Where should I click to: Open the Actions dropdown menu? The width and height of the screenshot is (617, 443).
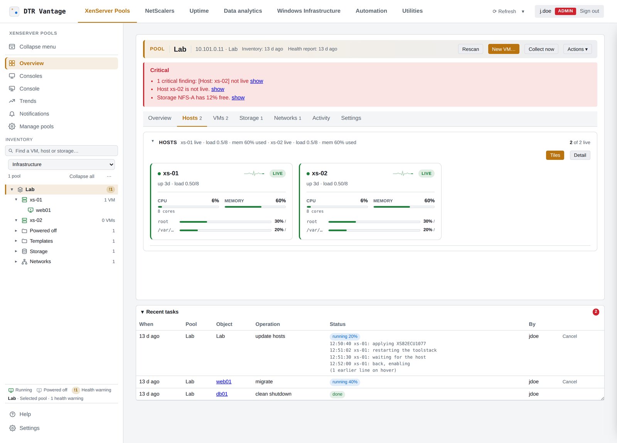tap(577, 49)
